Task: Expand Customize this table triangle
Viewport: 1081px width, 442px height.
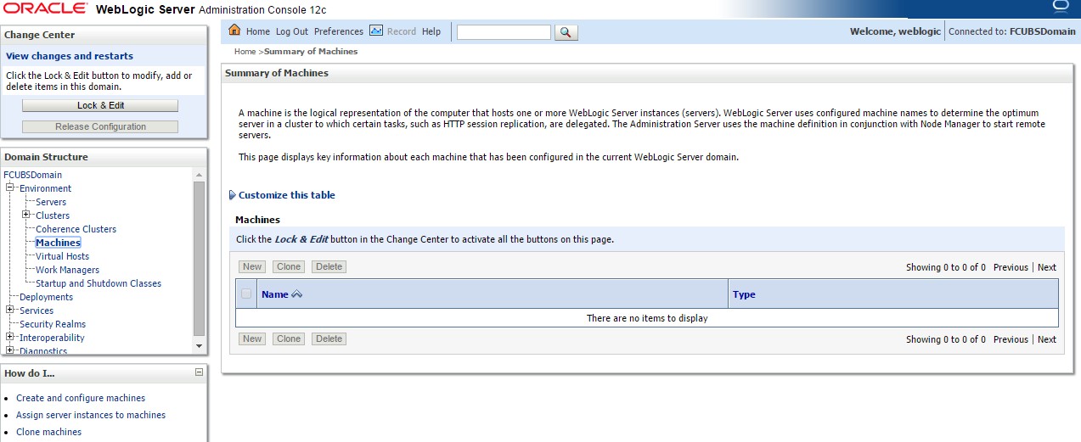Action: [233, 195]
